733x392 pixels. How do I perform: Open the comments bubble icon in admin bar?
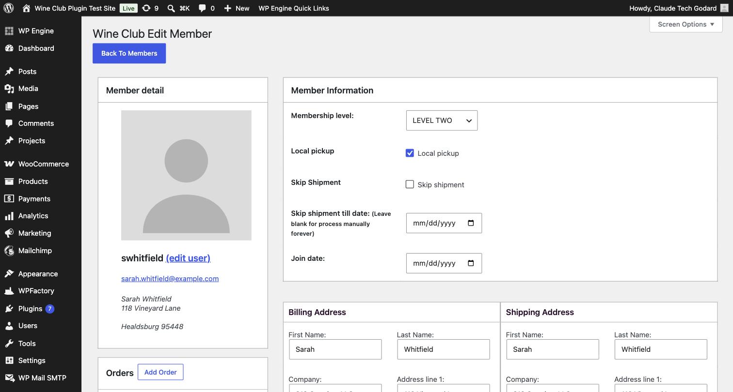[x=202, y=8]
